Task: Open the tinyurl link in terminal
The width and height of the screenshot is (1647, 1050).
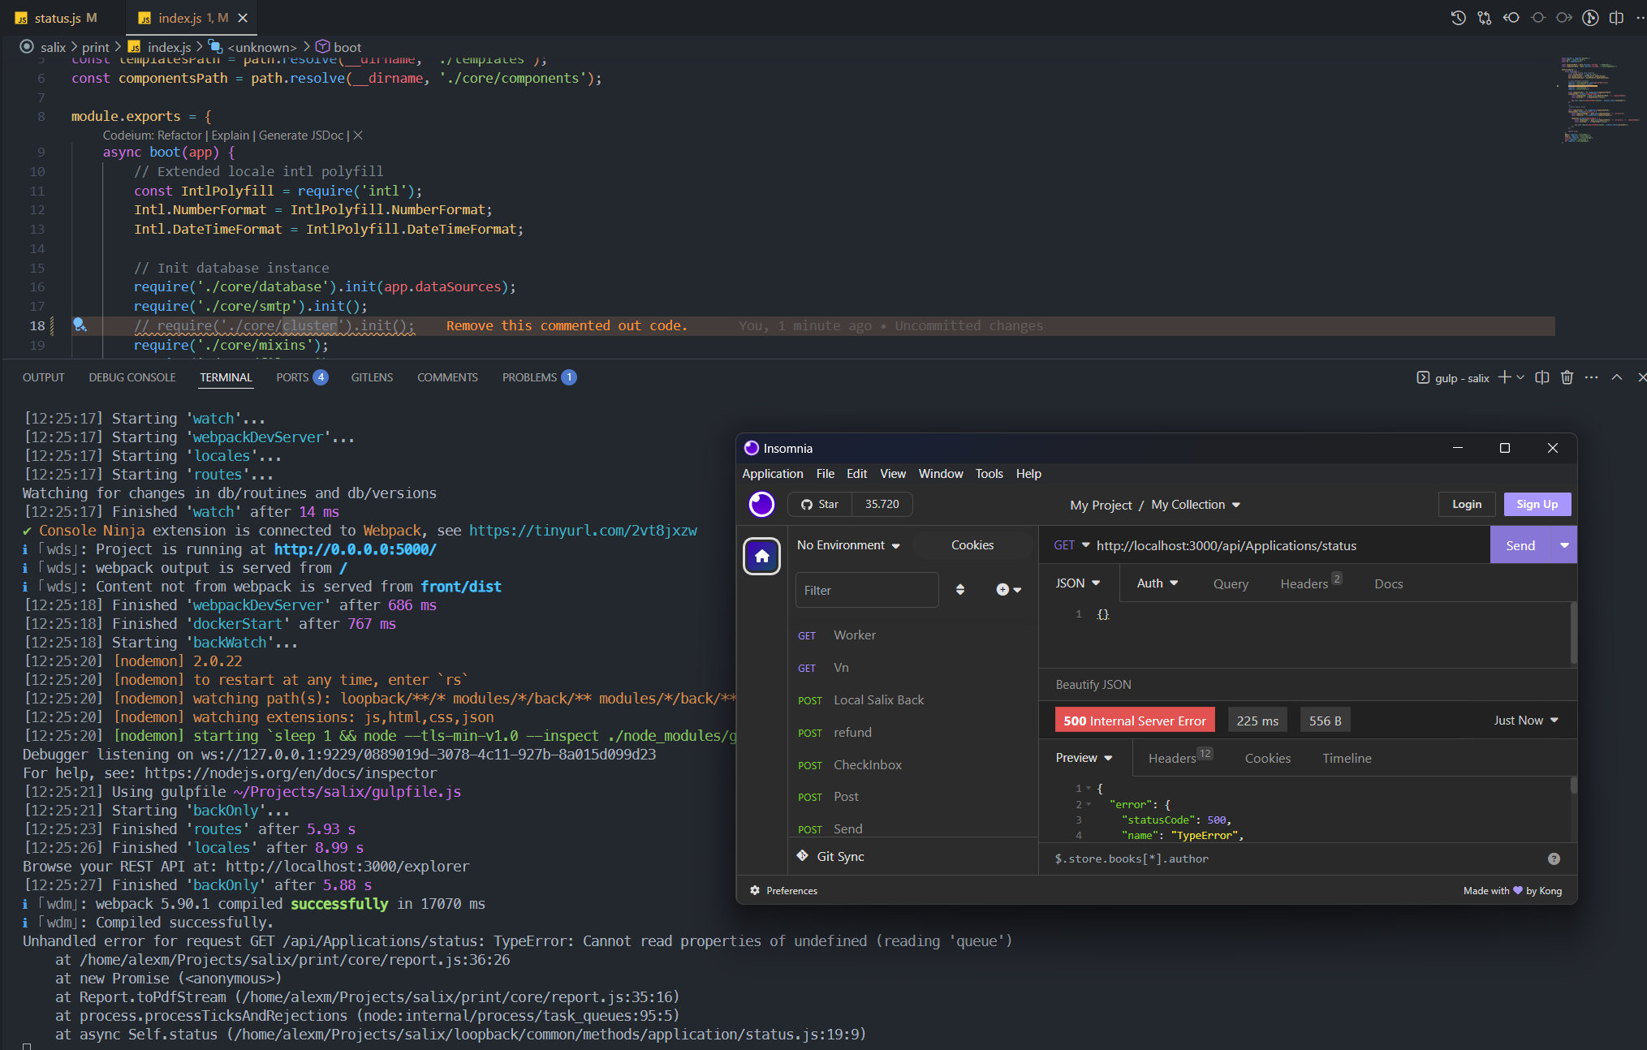Action: [x=583, y=531]
